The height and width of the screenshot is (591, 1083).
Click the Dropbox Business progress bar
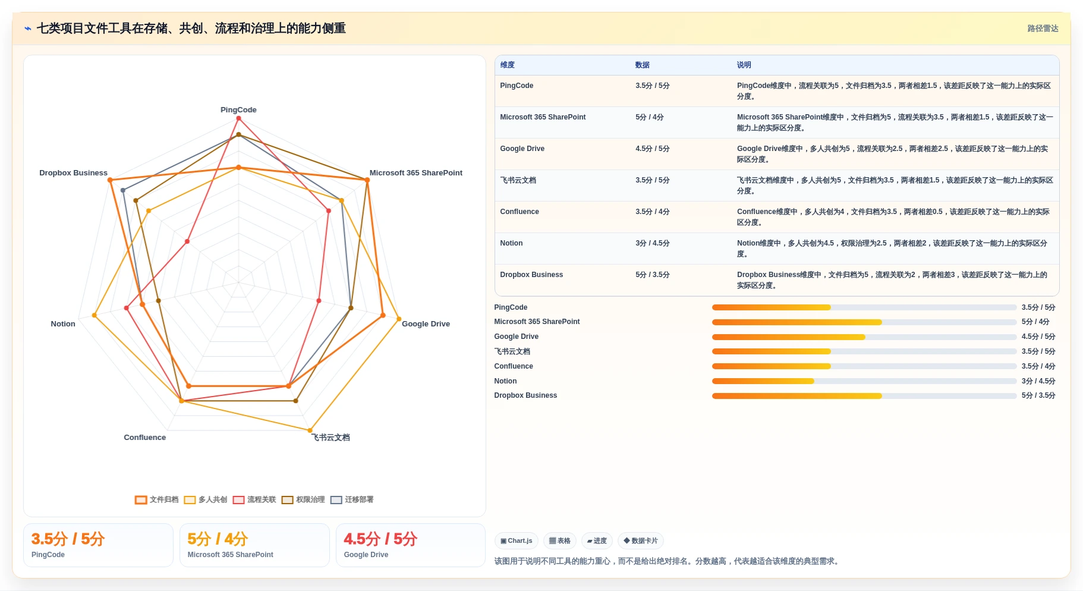click(x=864, y=396)
